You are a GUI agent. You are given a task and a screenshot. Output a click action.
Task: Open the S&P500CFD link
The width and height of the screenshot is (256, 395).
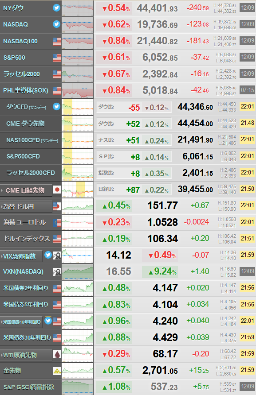pos(23,156)
